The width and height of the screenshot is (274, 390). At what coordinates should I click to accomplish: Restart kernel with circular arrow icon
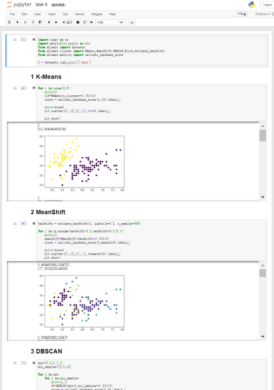coord(84,22)
